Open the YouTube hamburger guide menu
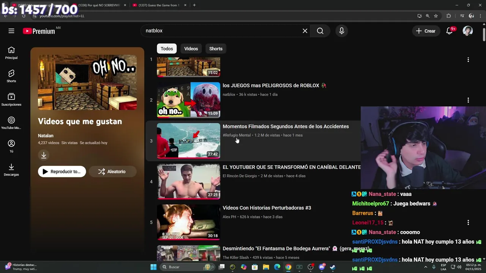Viewport: 486px width, 273px height. point(11,31)
